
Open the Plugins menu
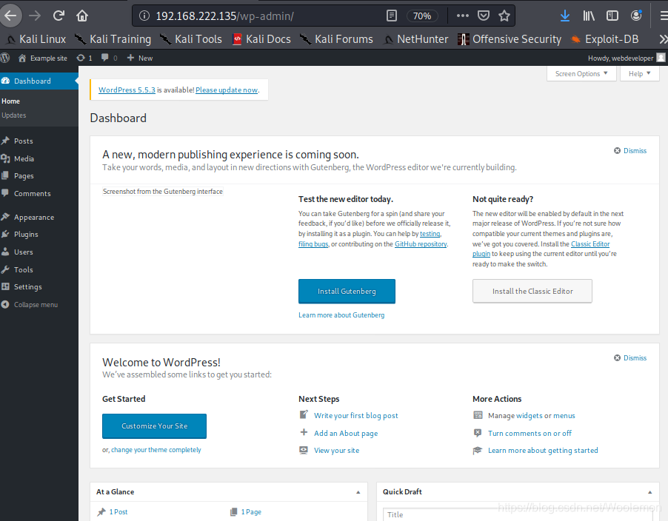click(x=26, y=235)
